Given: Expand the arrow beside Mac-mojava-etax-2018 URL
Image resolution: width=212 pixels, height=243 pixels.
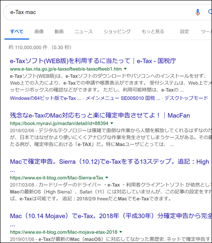Looking at the screenshot, I should 121,232.
